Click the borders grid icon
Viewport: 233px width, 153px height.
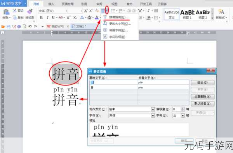pos(156,18)
